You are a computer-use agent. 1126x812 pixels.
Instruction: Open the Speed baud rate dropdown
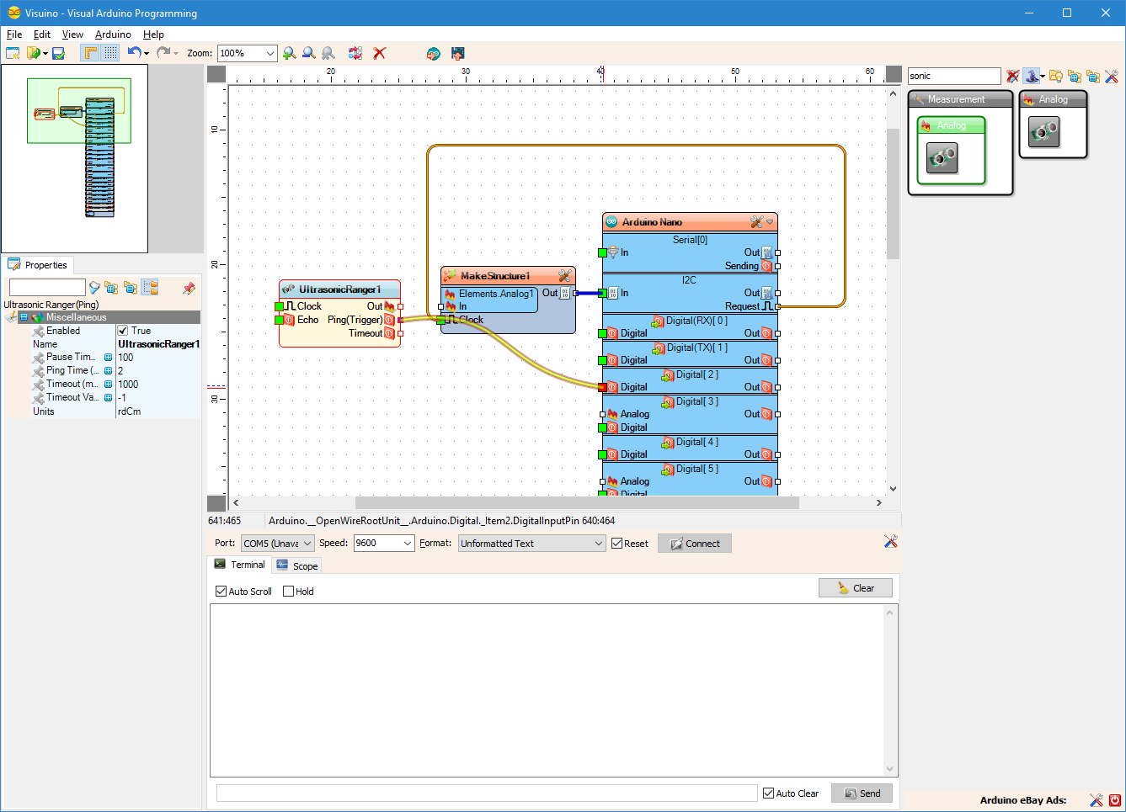click(x=408, y=544)
